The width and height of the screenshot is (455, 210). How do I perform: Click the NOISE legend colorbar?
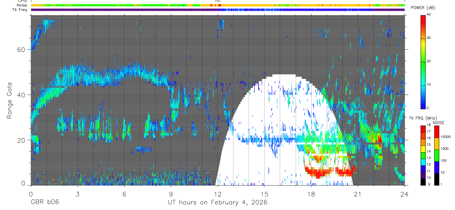click(x=436, y=155)
